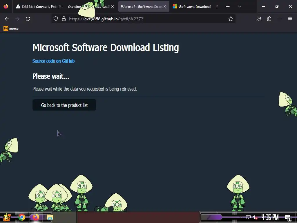Click 'Go back to the product list'
This screenshot has height=223, width=297.
click(64, 105)
